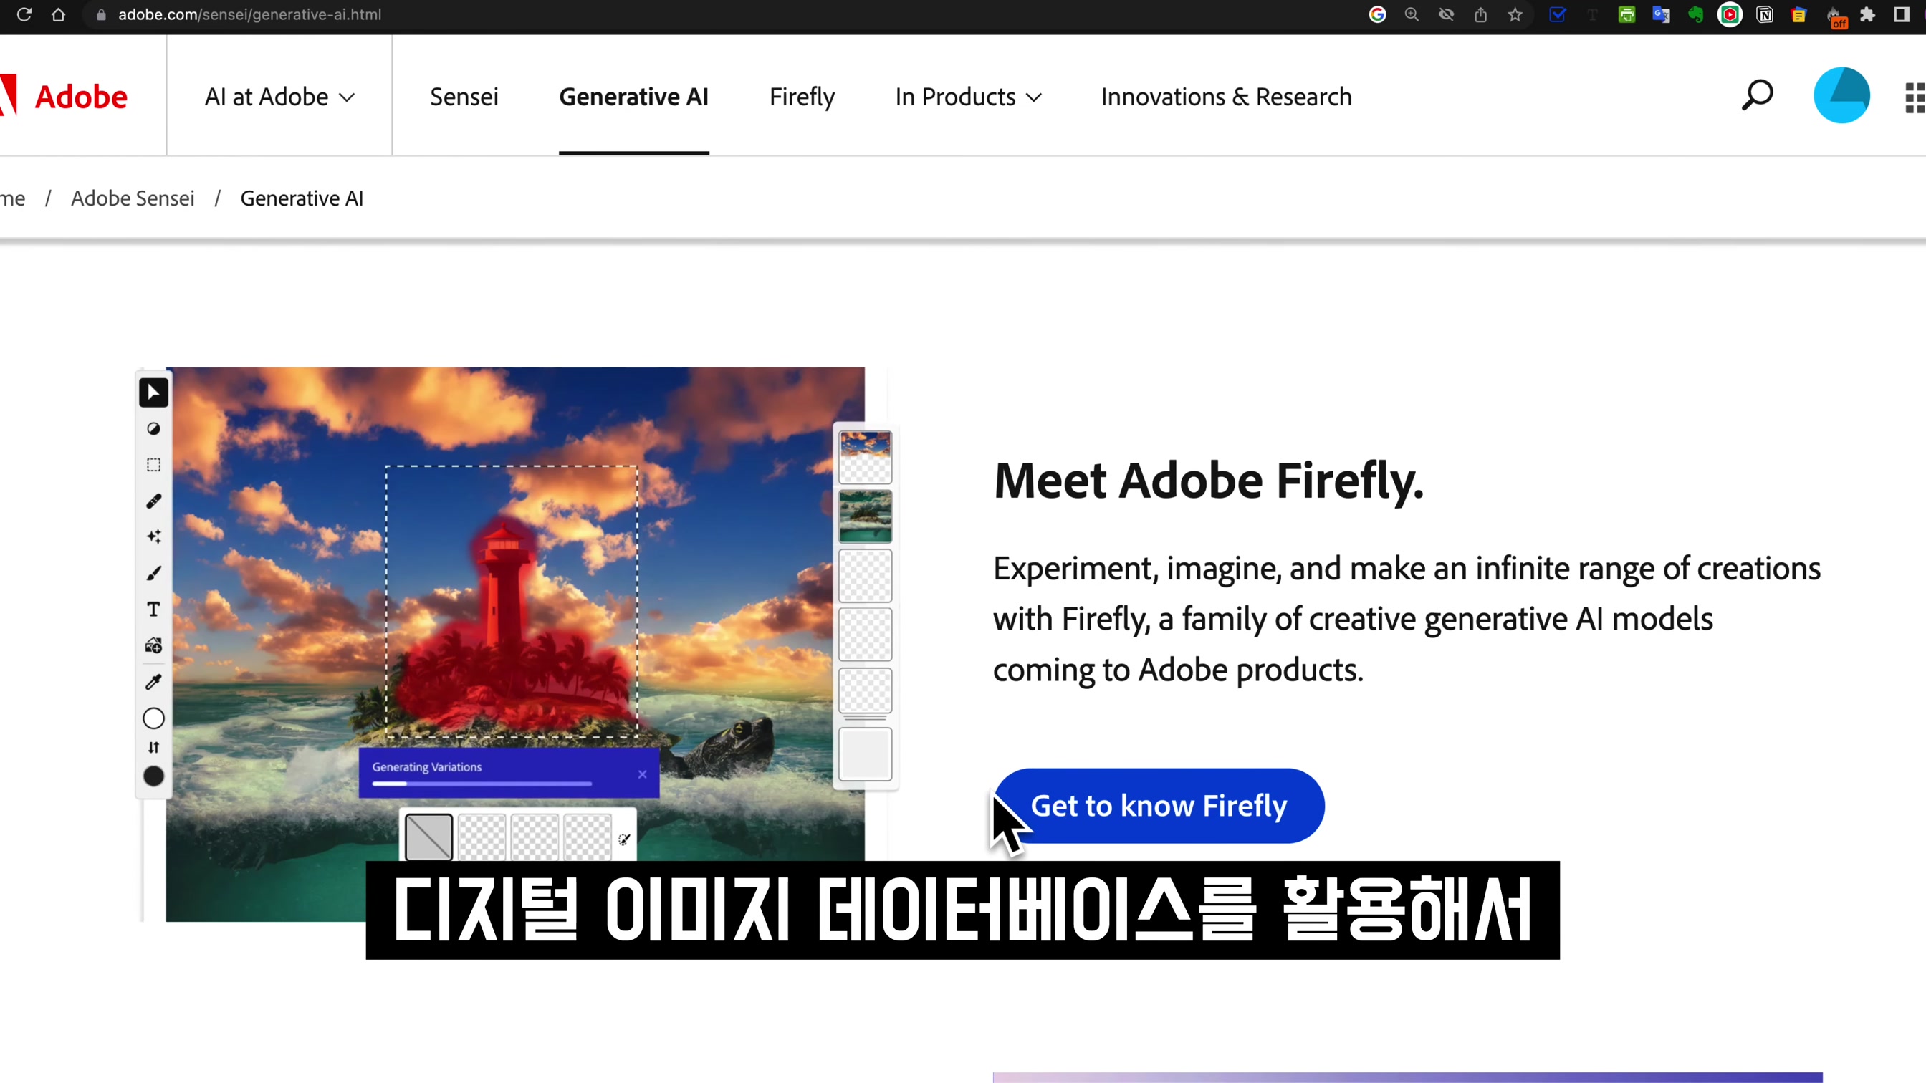Image resolution: width=1926 pixels, height=1083 pixels.
Task: Go to Adobe Sensei in the breadcrumb
Action: [x=133, y=198]
